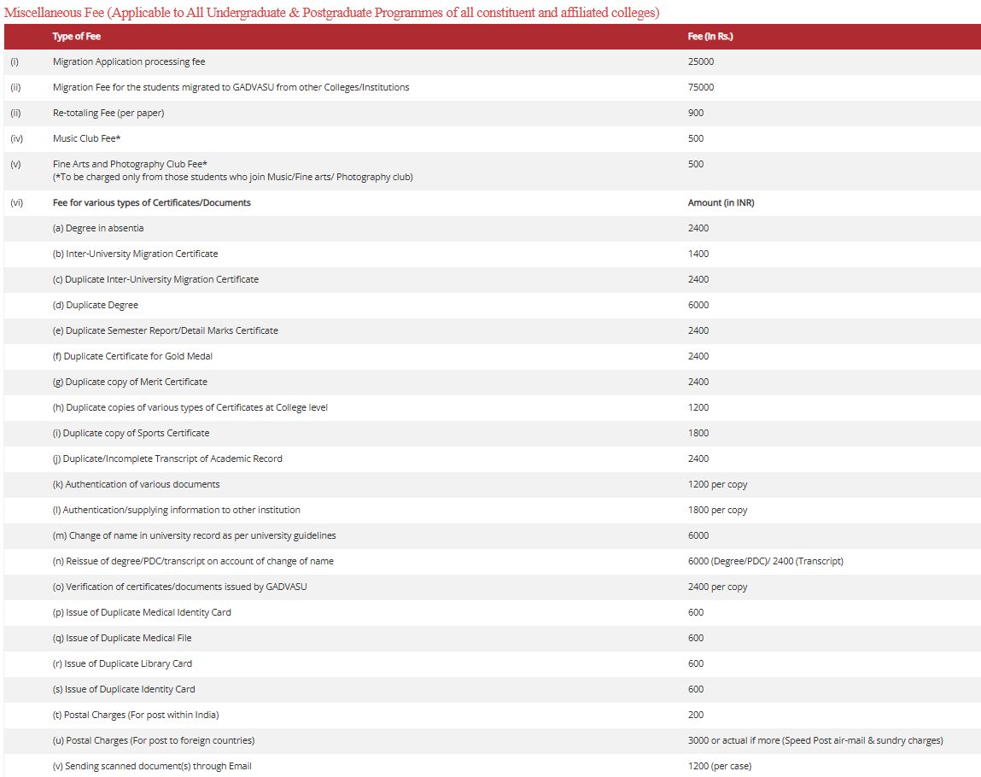This screenshot has width=981, height=777.
Task: Click the '1200 per copy' authentication fee
Action: [717, 485]
